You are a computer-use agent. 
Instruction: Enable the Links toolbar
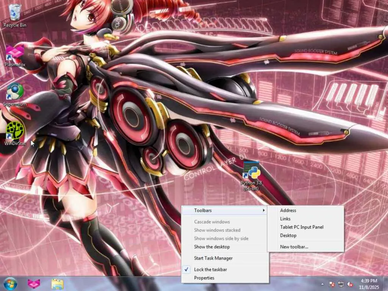pos(306,219)
